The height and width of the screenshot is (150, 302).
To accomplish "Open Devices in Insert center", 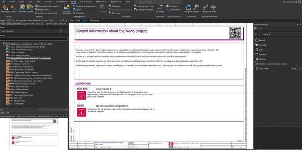I will [260, 59].
